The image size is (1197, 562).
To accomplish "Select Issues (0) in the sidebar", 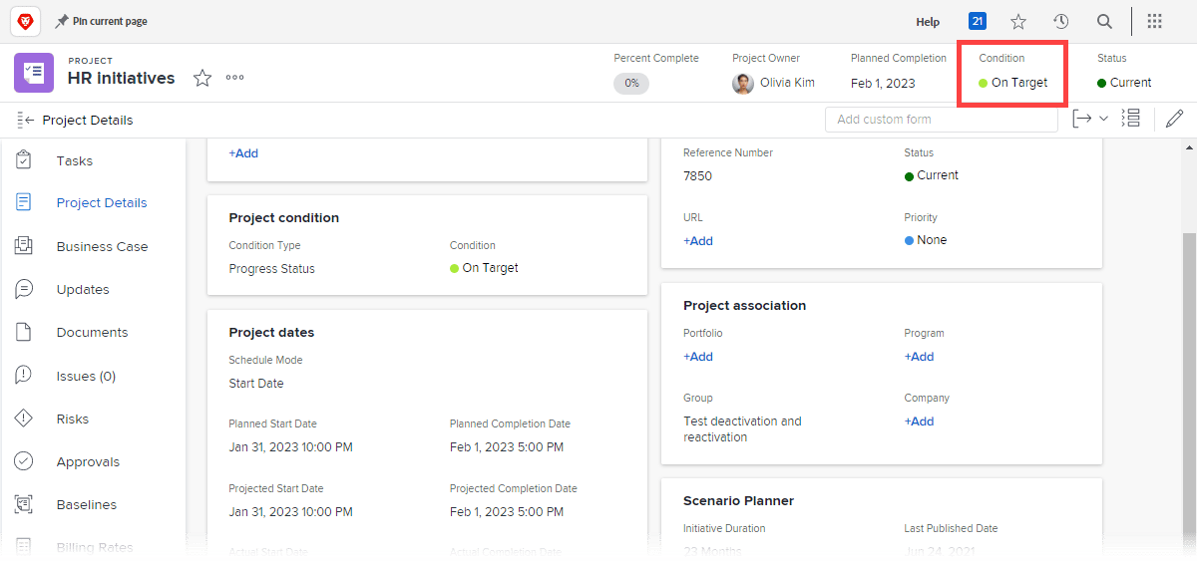I will coord(86,376).
